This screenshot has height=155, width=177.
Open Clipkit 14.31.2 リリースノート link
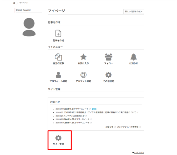click(76, 123)
